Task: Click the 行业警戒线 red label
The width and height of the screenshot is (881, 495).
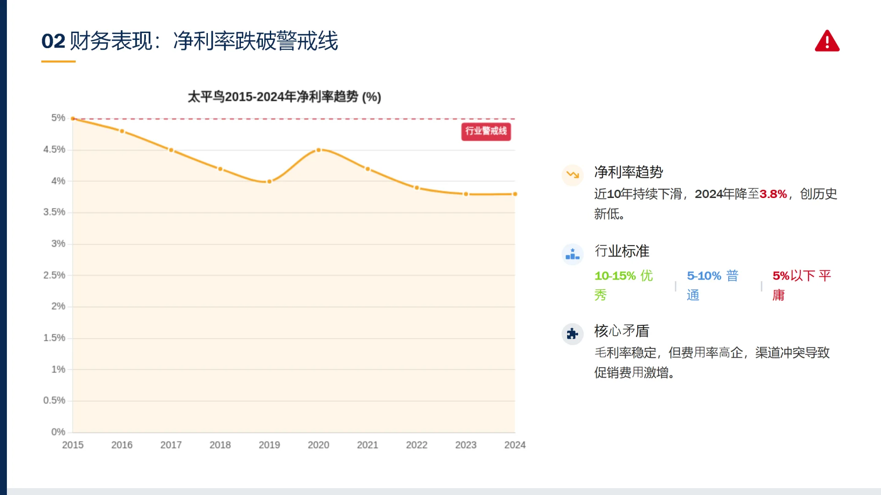Action: (486, 132)
